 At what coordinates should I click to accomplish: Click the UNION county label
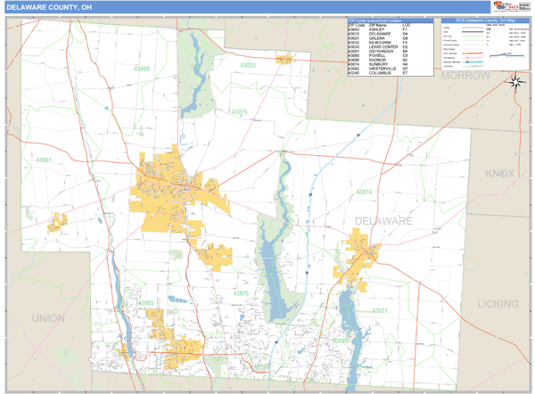click(48, 318)
